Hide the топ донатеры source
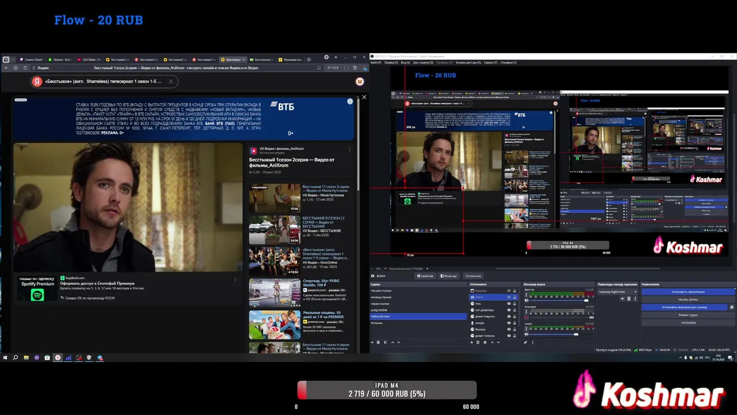Viewport: 737px width, 415px height. pos(509,310)
